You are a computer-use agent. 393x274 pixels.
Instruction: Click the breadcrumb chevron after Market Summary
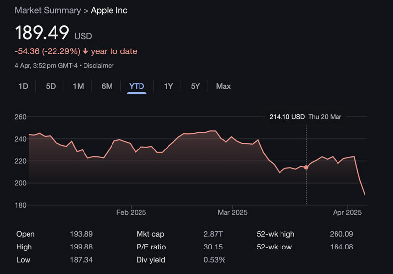86,10
